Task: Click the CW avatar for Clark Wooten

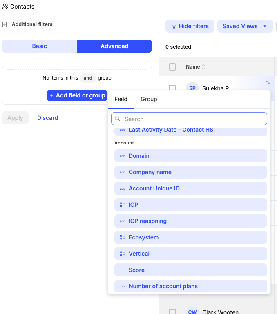Action: [192, 311]
